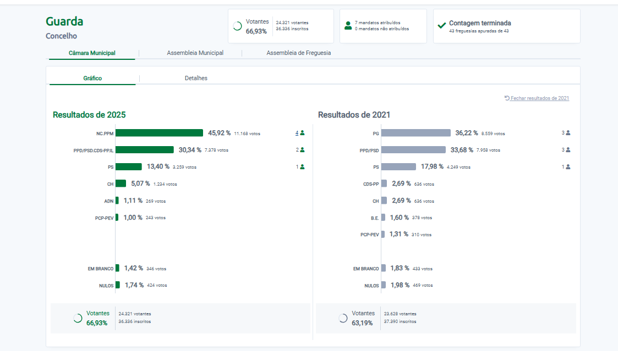Click the green checkmark beside Contagem terminada
The image size is (618, 351).
(x=441, y=25)
